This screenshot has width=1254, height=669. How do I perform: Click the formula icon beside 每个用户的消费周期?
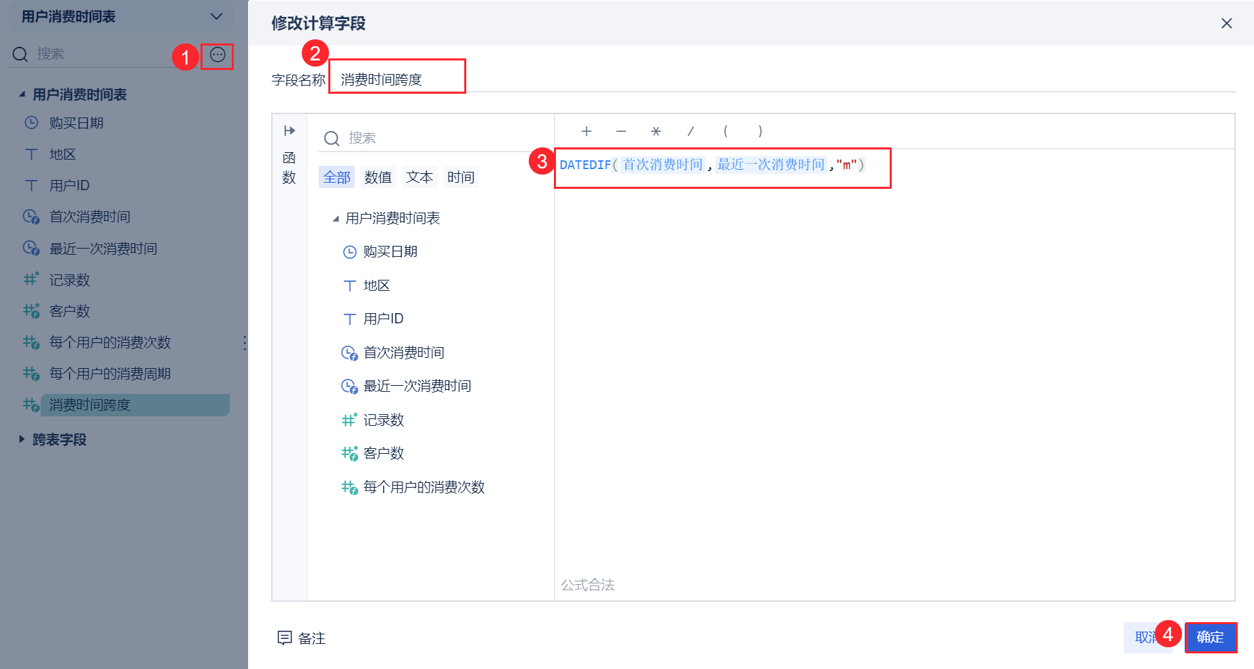(x=31, y=374)
